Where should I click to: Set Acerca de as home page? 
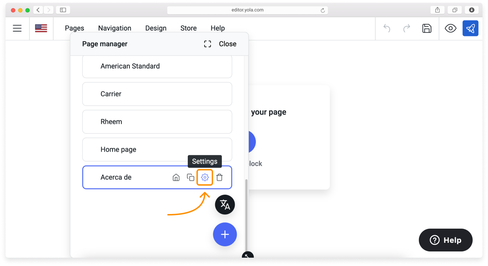point(176,177)
